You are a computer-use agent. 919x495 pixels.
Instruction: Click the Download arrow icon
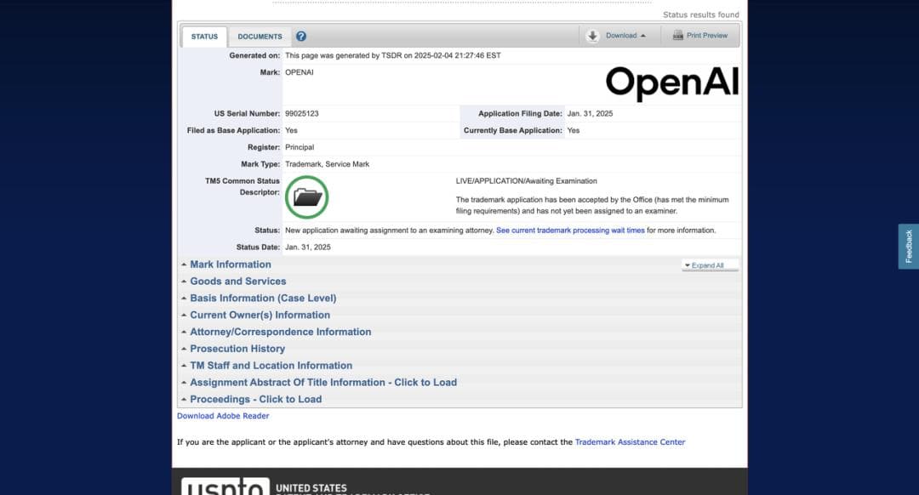(592, 36)
